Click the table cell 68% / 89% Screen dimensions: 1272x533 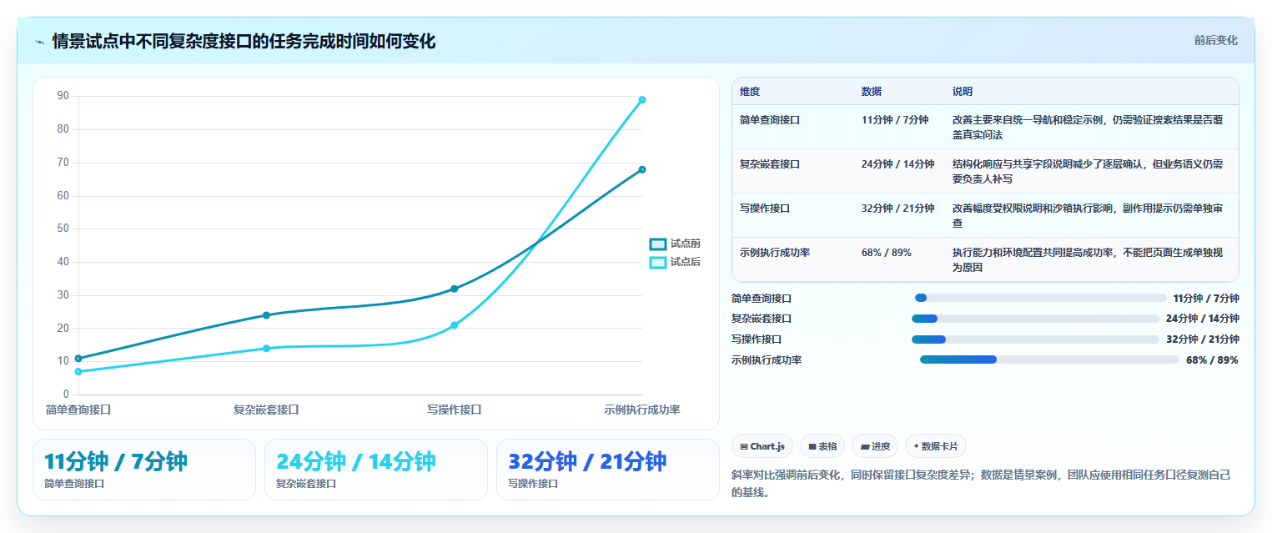coord(887,253)
